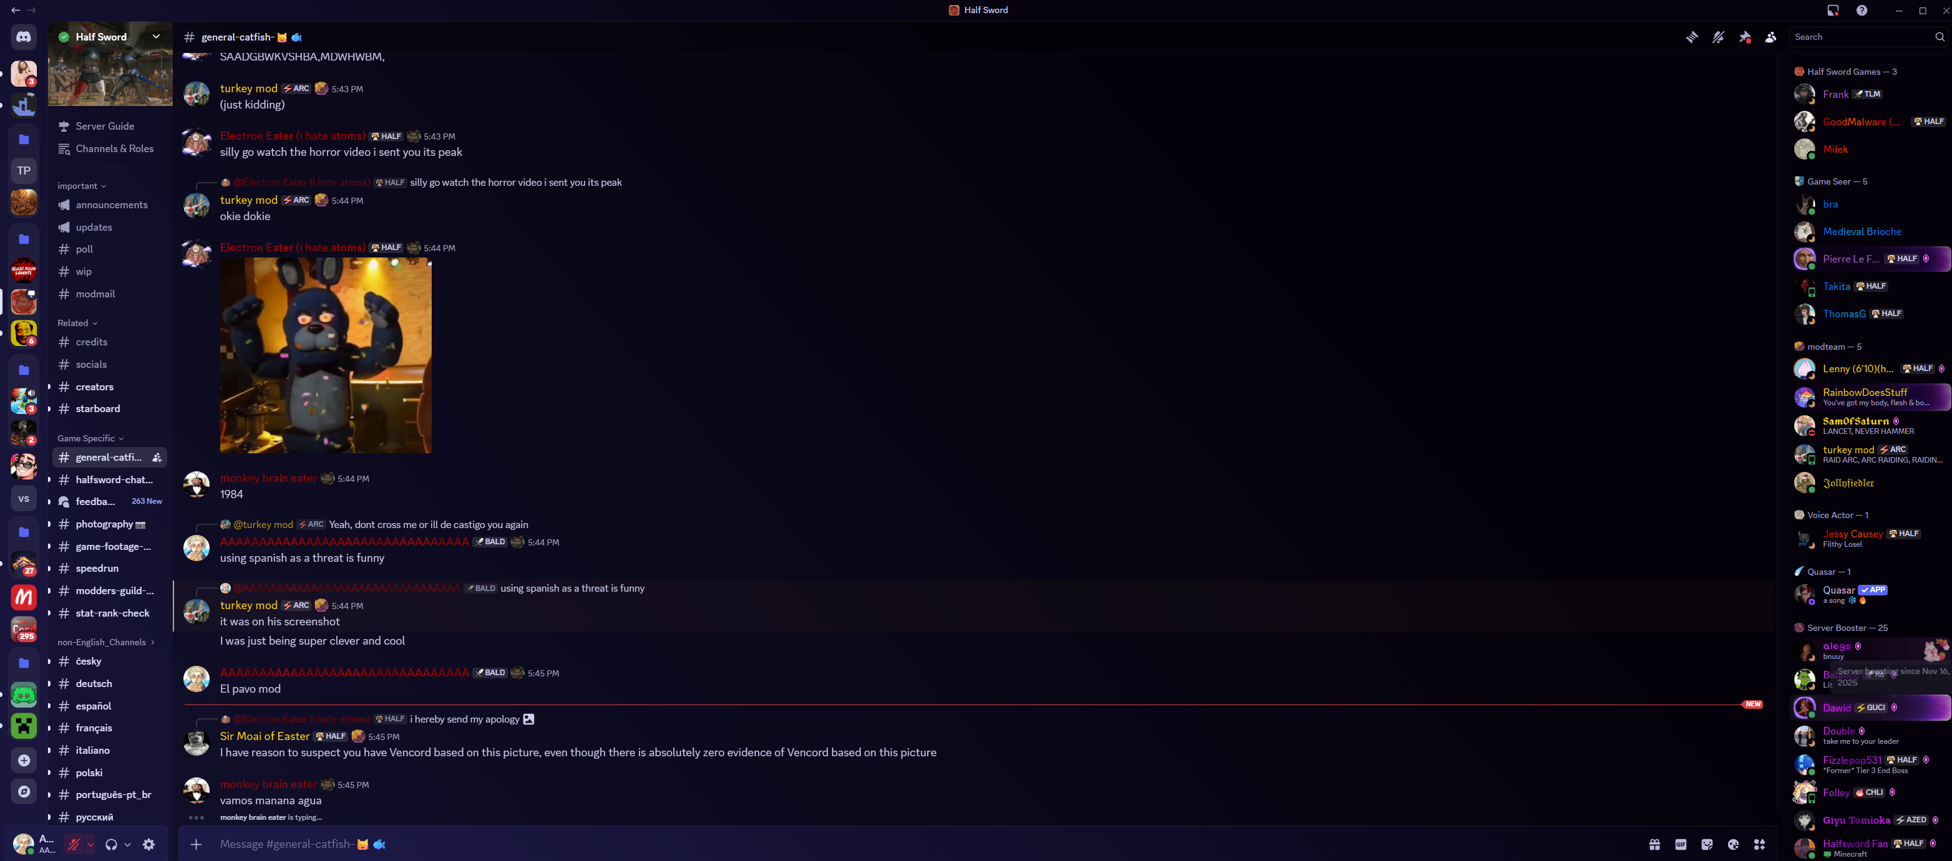Image resolution: width=1952 pixels, height=861 pixels.
Task: Collapse the Game Specific category
Action: coord(90,438)
